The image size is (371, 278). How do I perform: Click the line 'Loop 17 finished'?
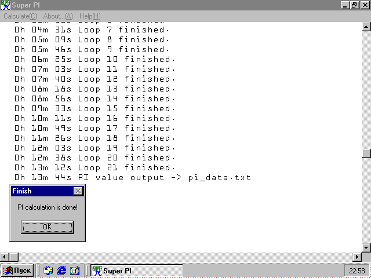point(94,129)
